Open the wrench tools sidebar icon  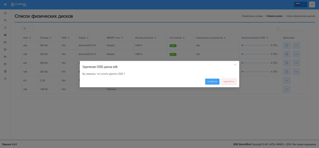tap(5, 21)
